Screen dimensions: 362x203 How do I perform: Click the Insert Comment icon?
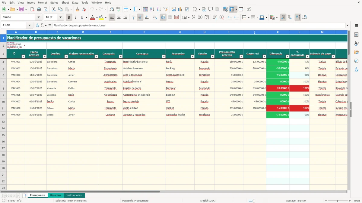coord(211,9)
